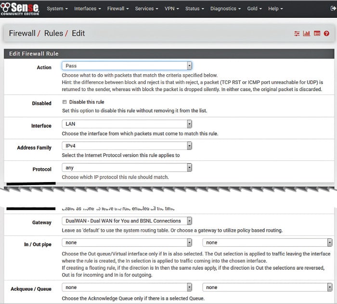The height and width of the screenshot is (304, 337).
Task: Open the Diagnostics menu
Action: click(225, 9)
